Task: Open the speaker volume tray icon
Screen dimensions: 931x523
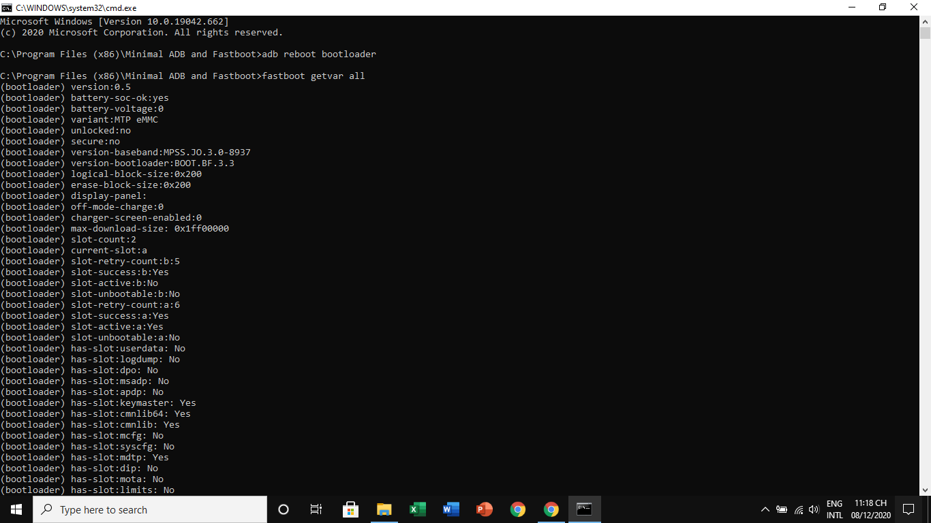Action: pos(814,509)
